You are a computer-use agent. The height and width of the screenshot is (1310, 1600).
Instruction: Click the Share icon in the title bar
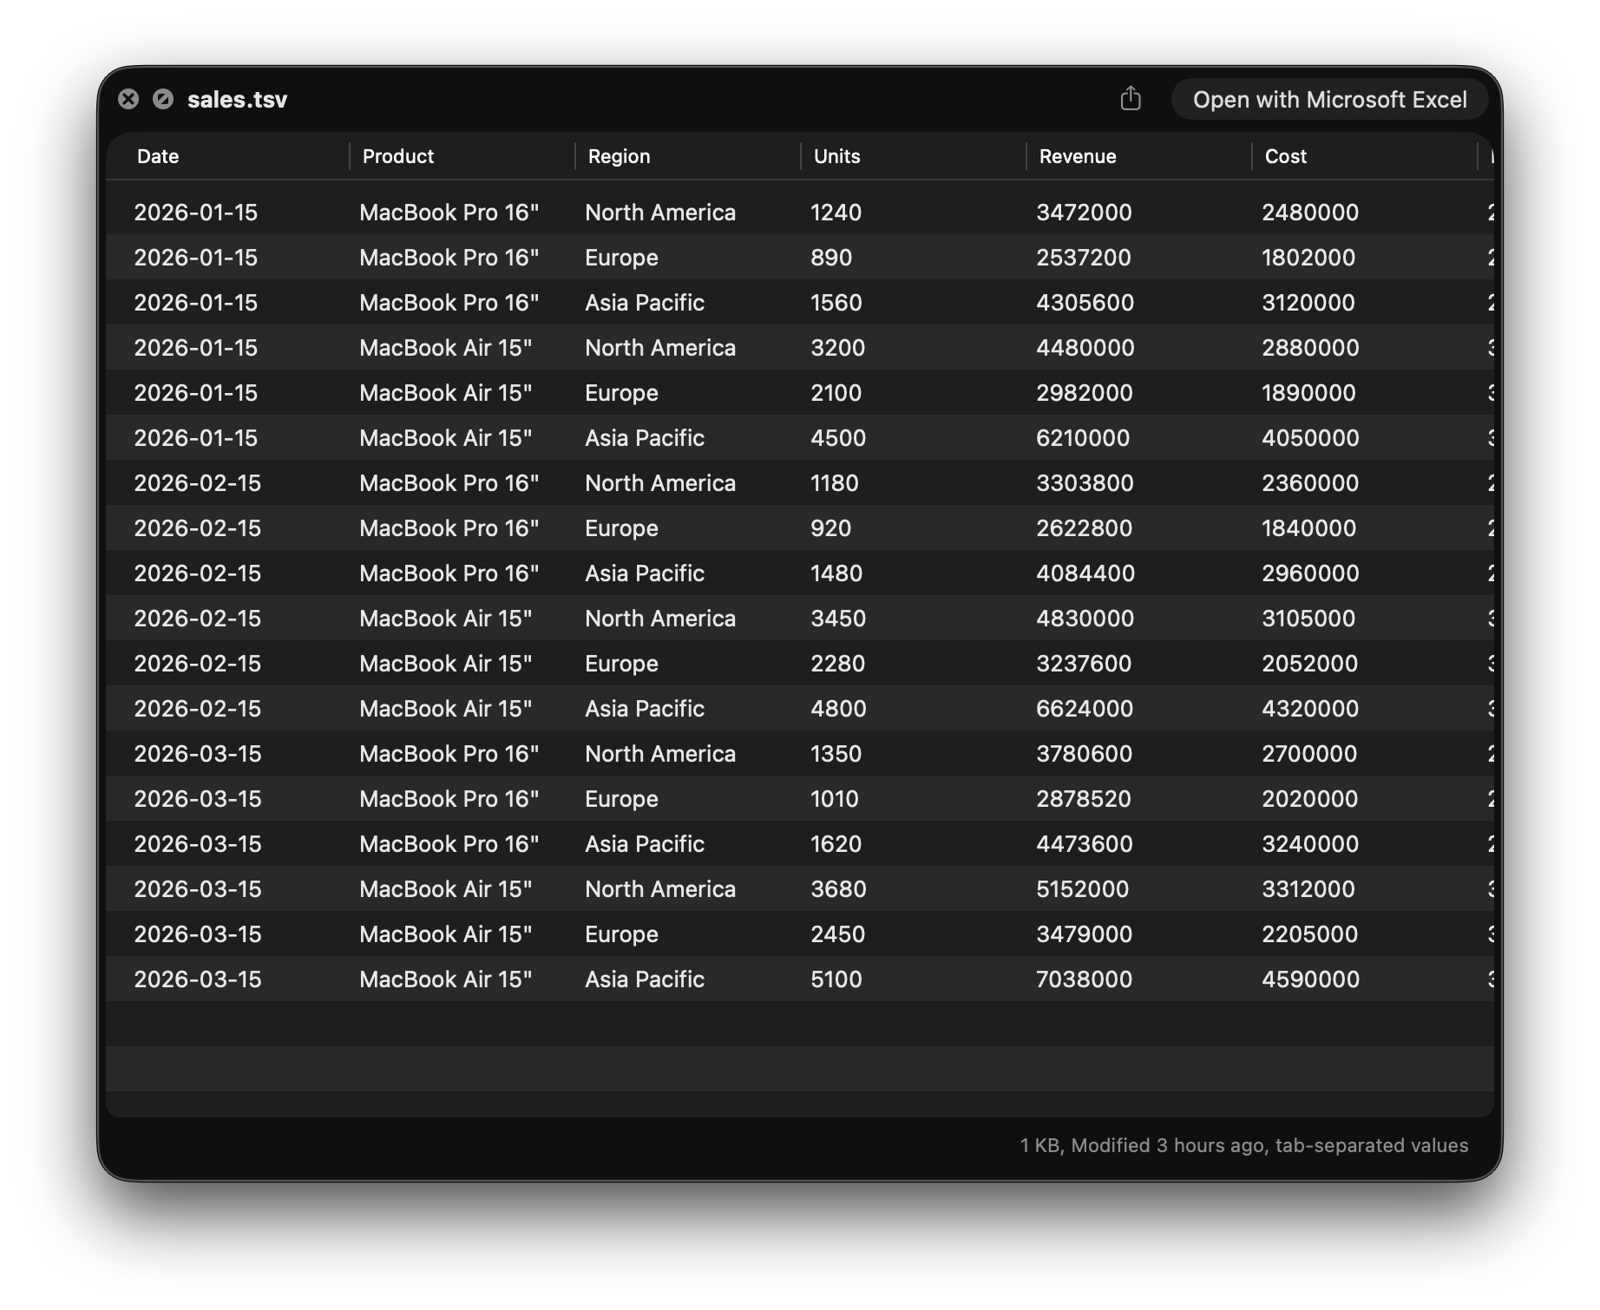[1130, 99]
